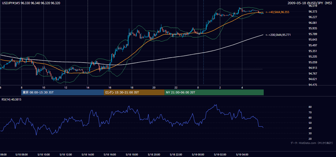Click hour label 4 under the price chart
Image resolution: width=336 pixels, height=157 pixels.
(242, 88)
